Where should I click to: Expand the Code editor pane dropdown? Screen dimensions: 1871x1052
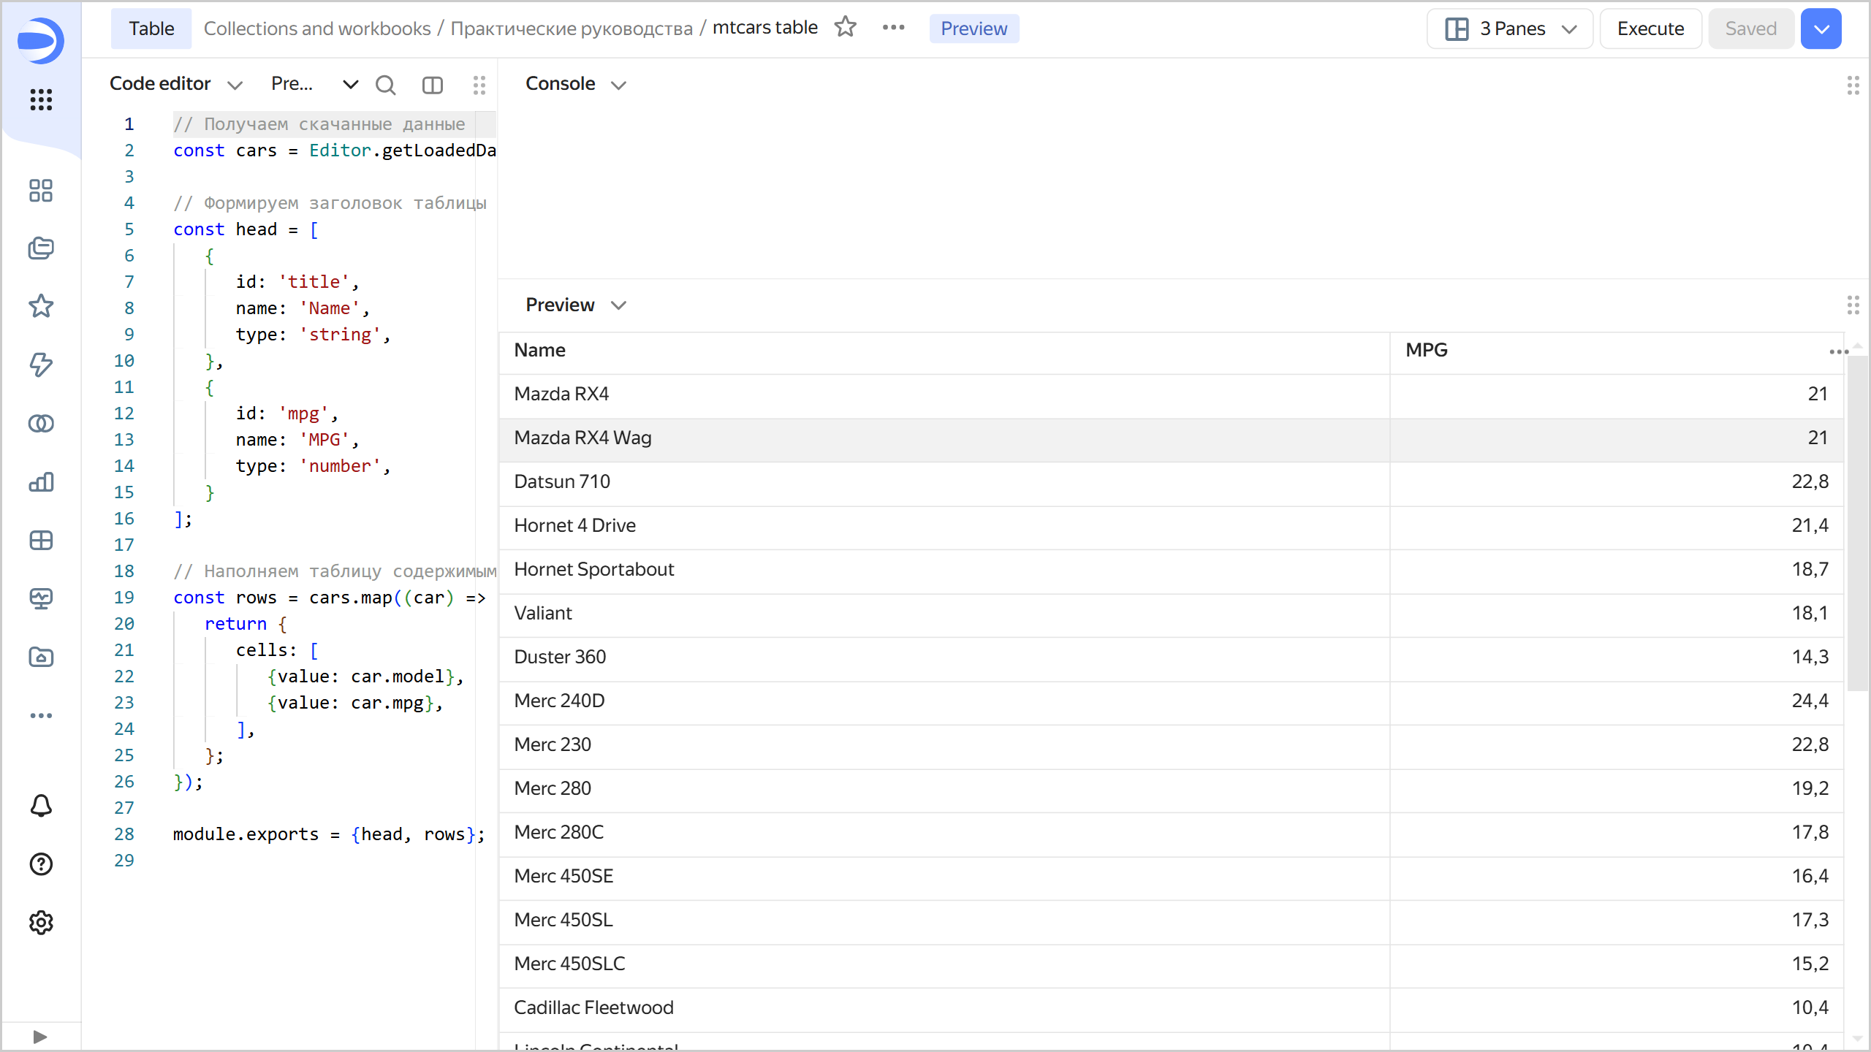pyautogui.click(x=234, y=85)
